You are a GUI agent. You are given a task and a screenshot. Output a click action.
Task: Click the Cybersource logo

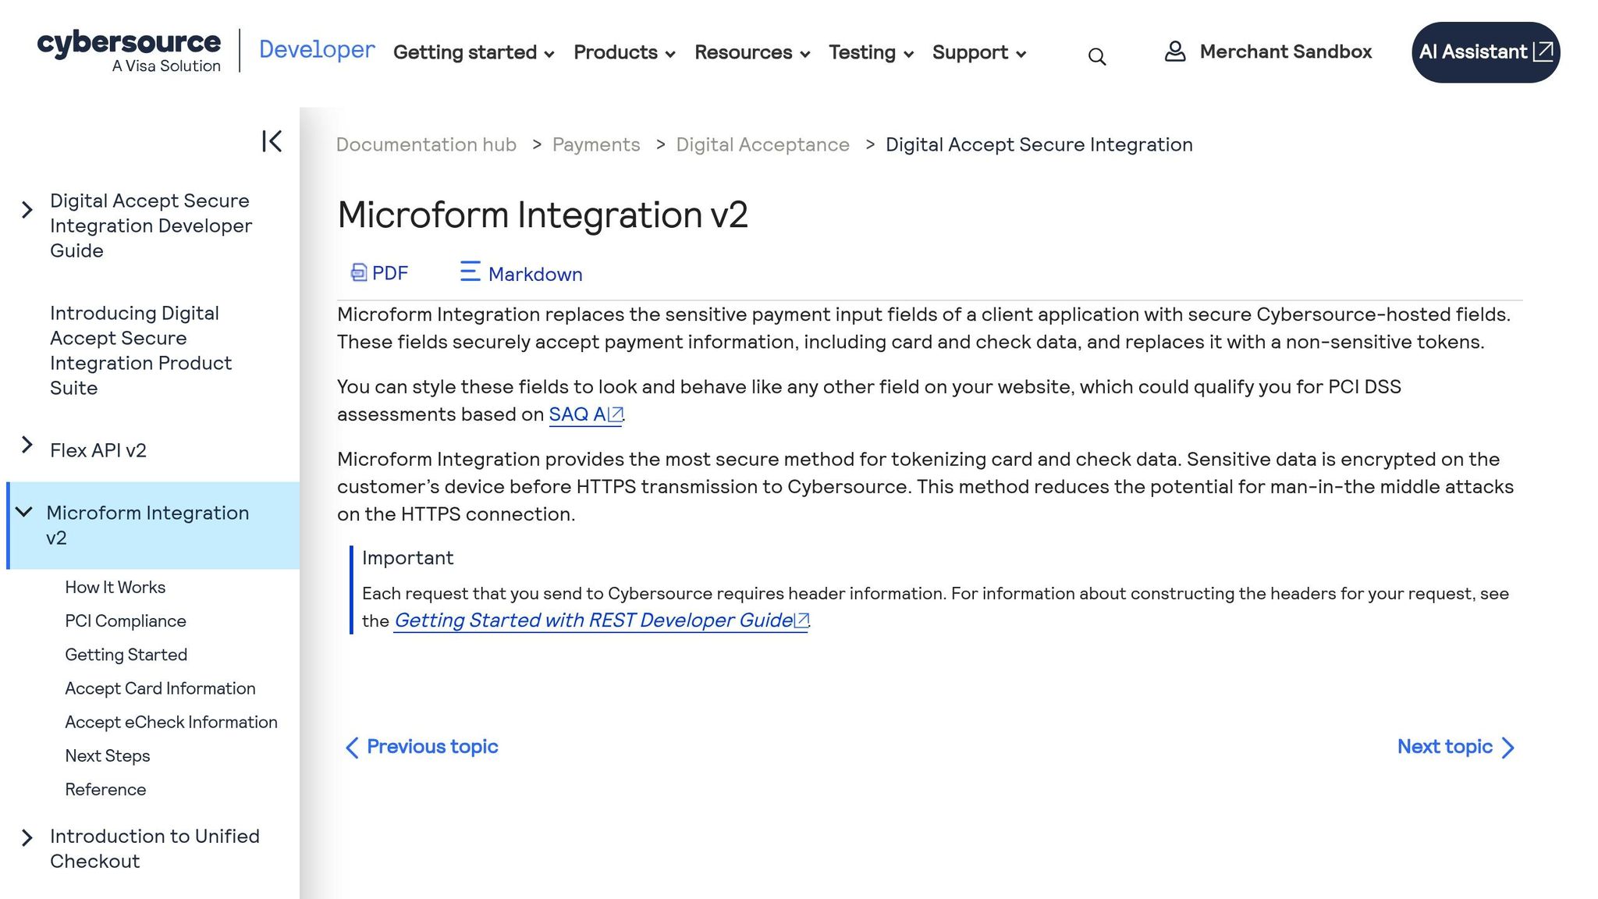129,52
